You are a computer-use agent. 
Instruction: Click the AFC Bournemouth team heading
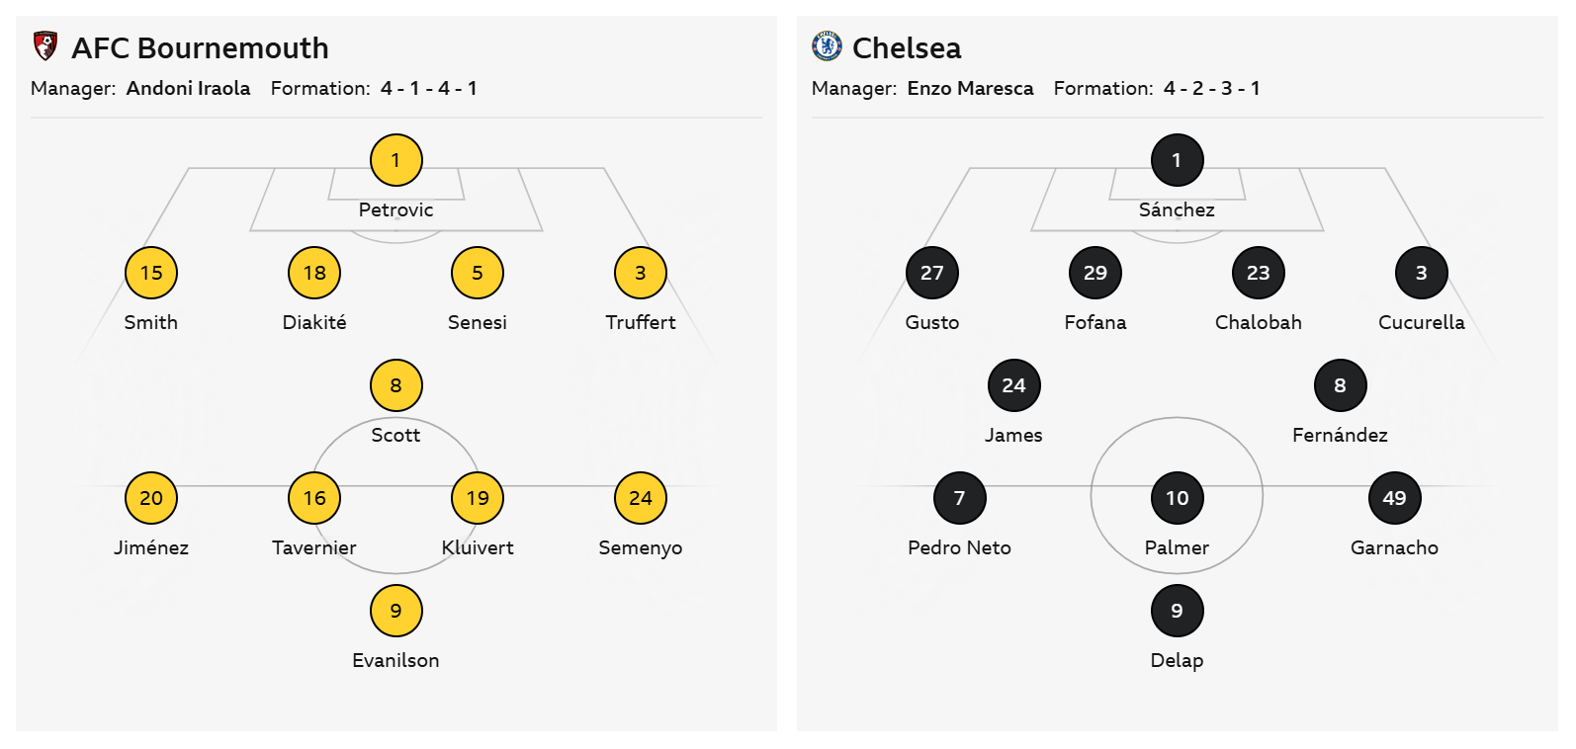pos(200,47)
